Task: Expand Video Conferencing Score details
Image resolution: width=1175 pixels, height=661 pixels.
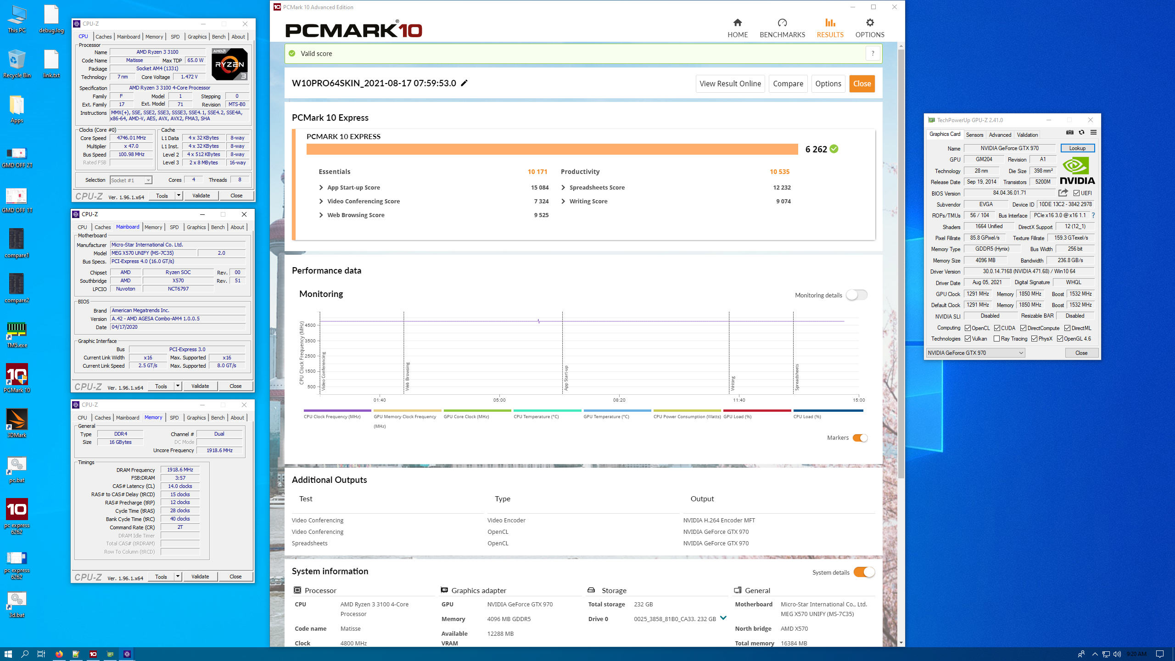Action: click(321, 202)
